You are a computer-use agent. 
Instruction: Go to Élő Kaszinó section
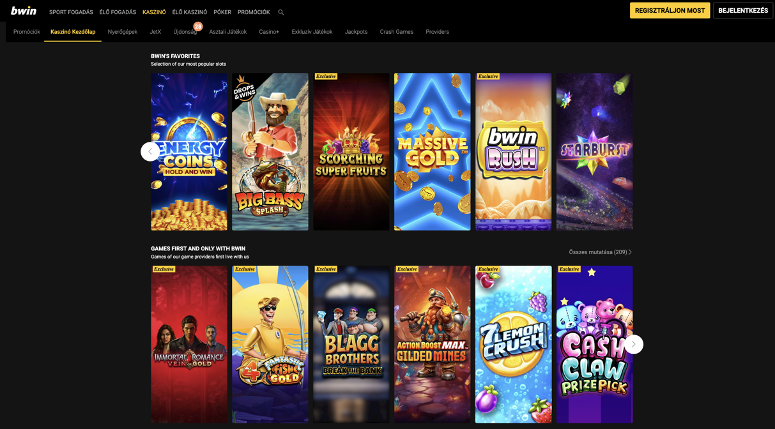click(x=190, y=12)
